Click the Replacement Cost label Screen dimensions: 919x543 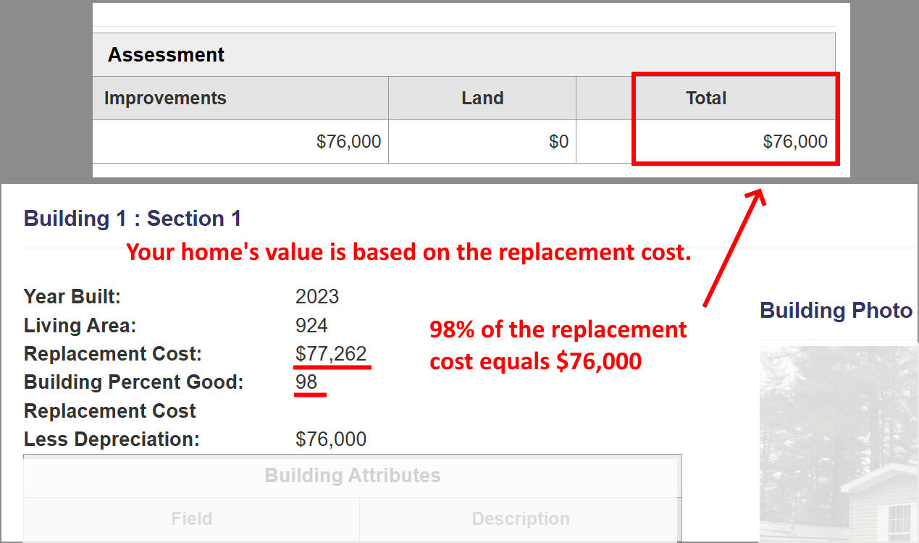pyautogui.click(x=113, y=354)
